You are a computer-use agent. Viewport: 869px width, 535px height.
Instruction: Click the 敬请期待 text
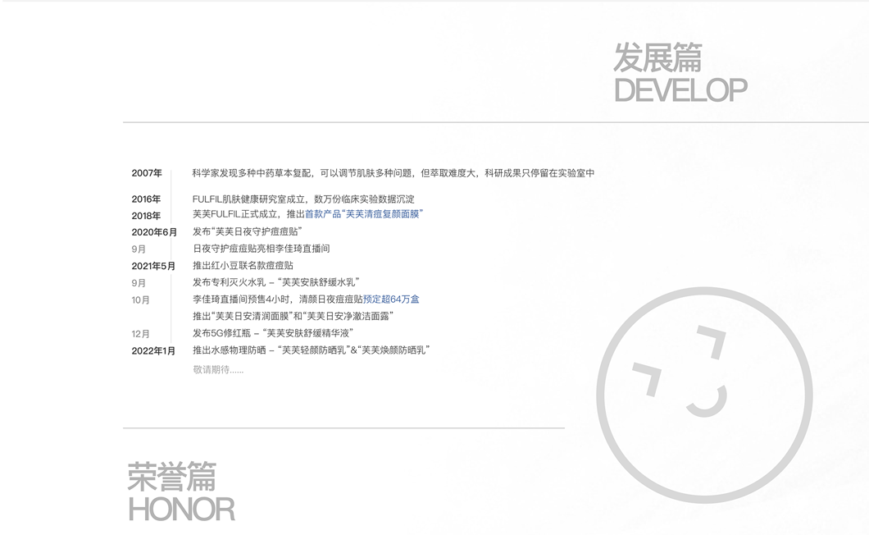pos(218,370)
